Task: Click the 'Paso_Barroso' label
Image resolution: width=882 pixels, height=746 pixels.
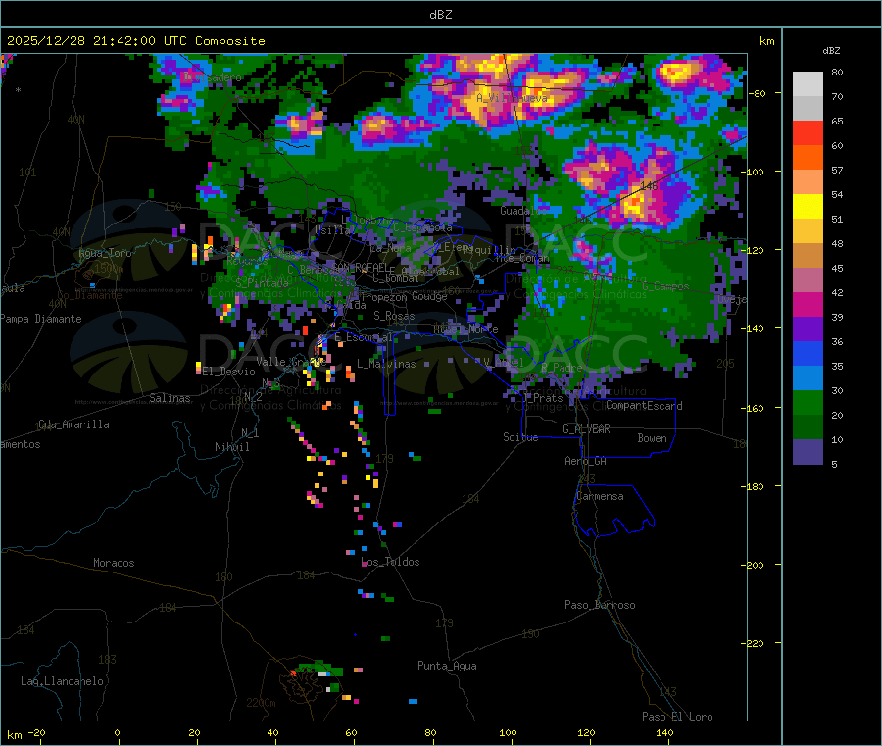Action: 600,605
